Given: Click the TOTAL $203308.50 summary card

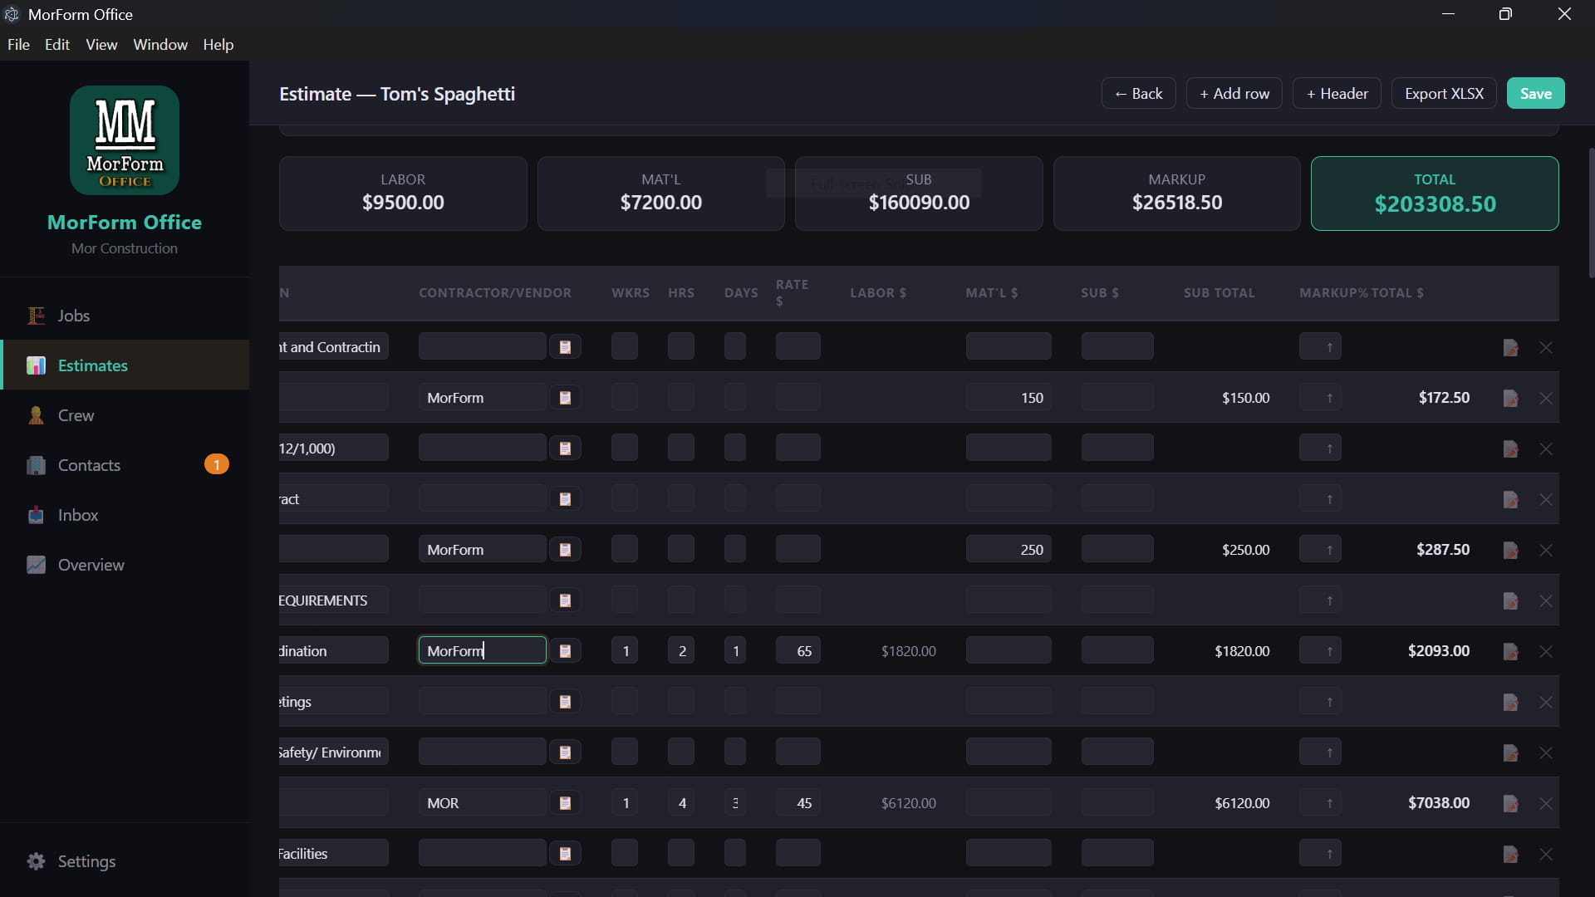Looking at the screenshot, I should pos(1435,194).
